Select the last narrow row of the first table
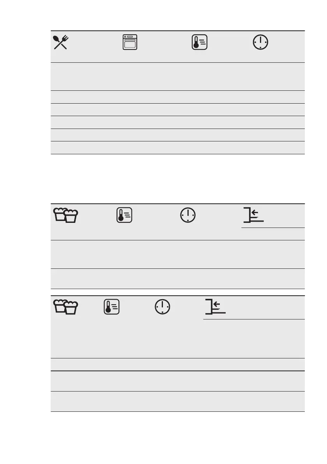Image resolution: width=327 pixels, height=464 pixels. click(x=178, y=148)
